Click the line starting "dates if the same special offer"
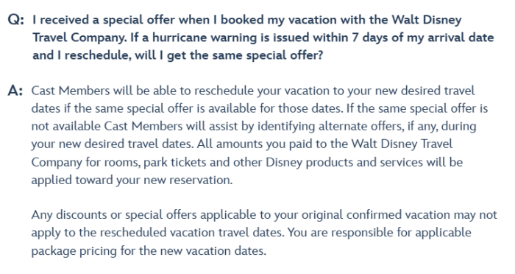 [260, 108]
